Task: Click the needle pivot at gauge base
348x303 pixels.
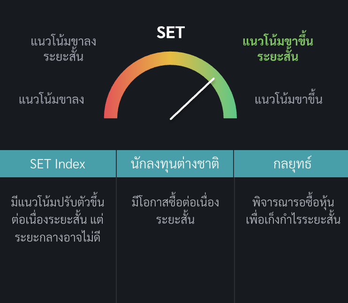Action: click(x=171, y=119)
